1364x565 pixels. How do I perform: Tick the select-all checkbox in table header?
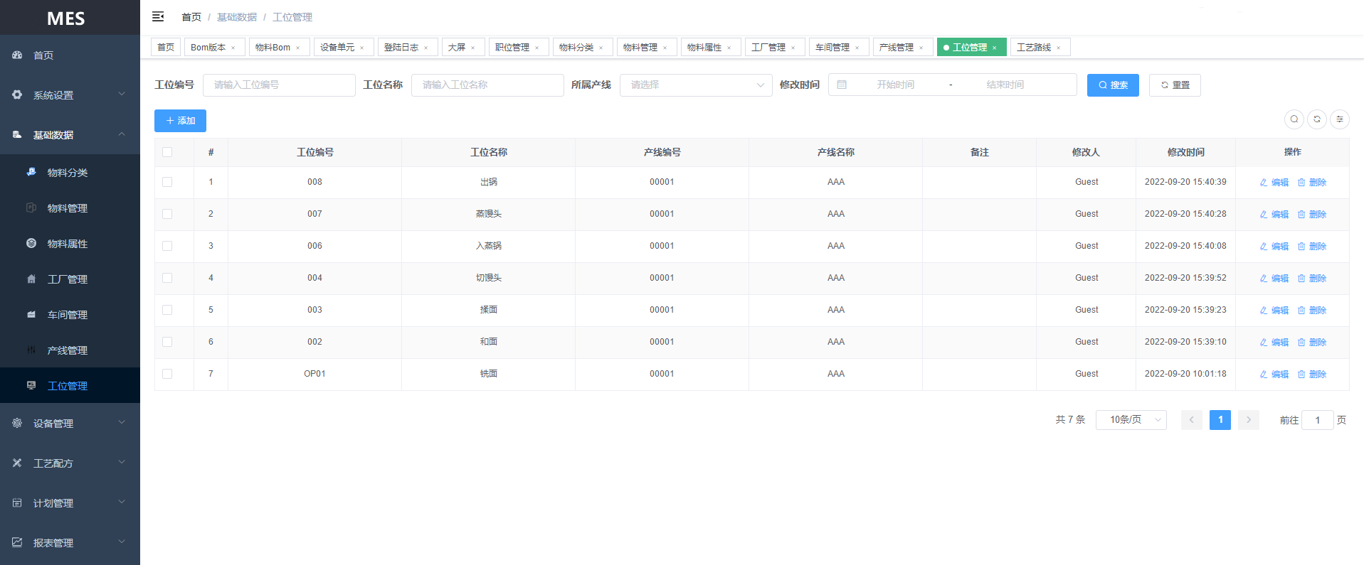pyautogui.click(x=167, y=152)
